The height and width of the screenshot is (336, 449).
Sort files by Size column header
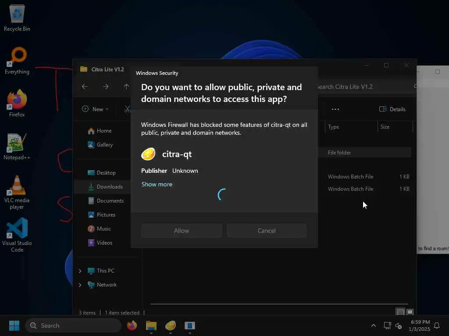coord(395,127)
